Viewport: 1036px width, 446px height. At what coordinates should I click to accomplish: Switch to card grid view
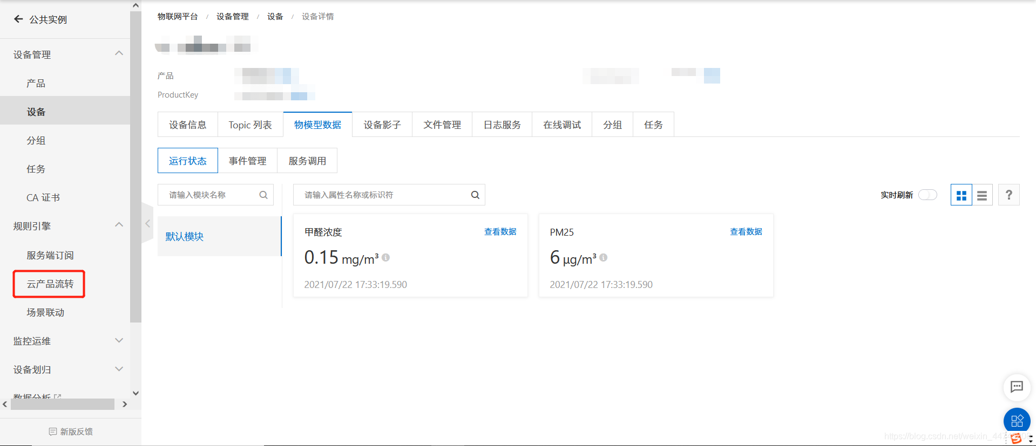coord(961,195)
